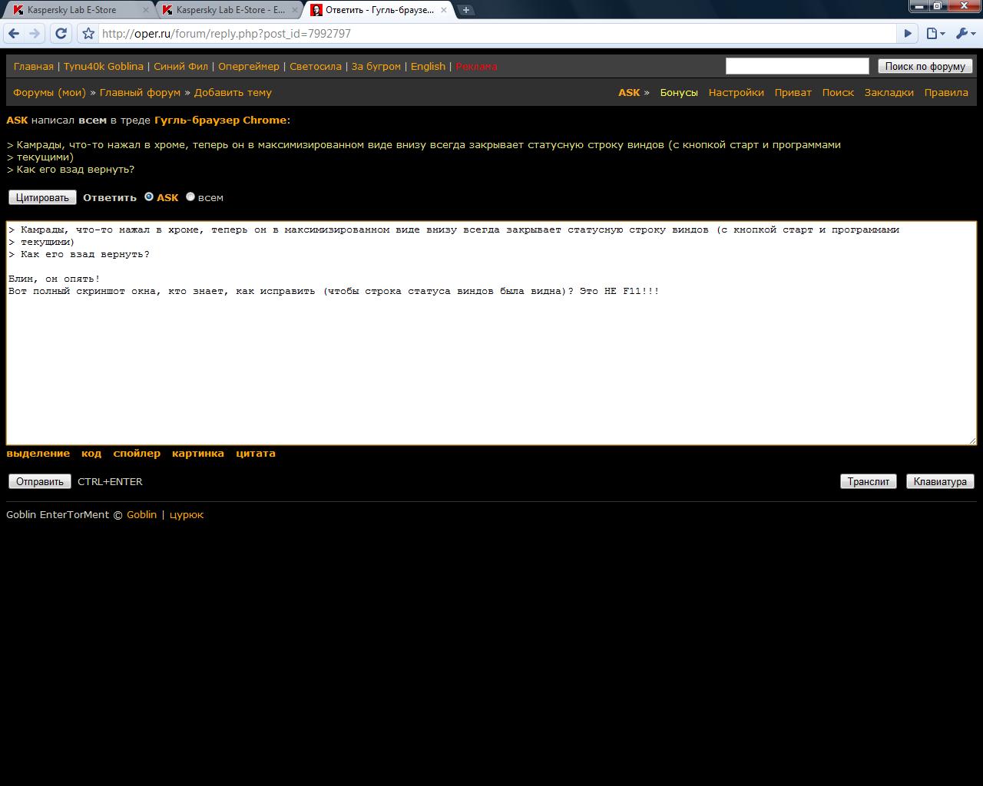983x786 pixels.
Task: Select the всем reply radio button
Action: click(190, 196)
